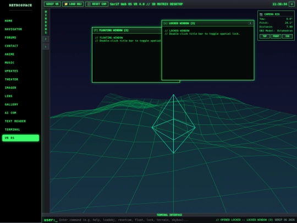Select LENS in the sidebar

click(20, 96)
